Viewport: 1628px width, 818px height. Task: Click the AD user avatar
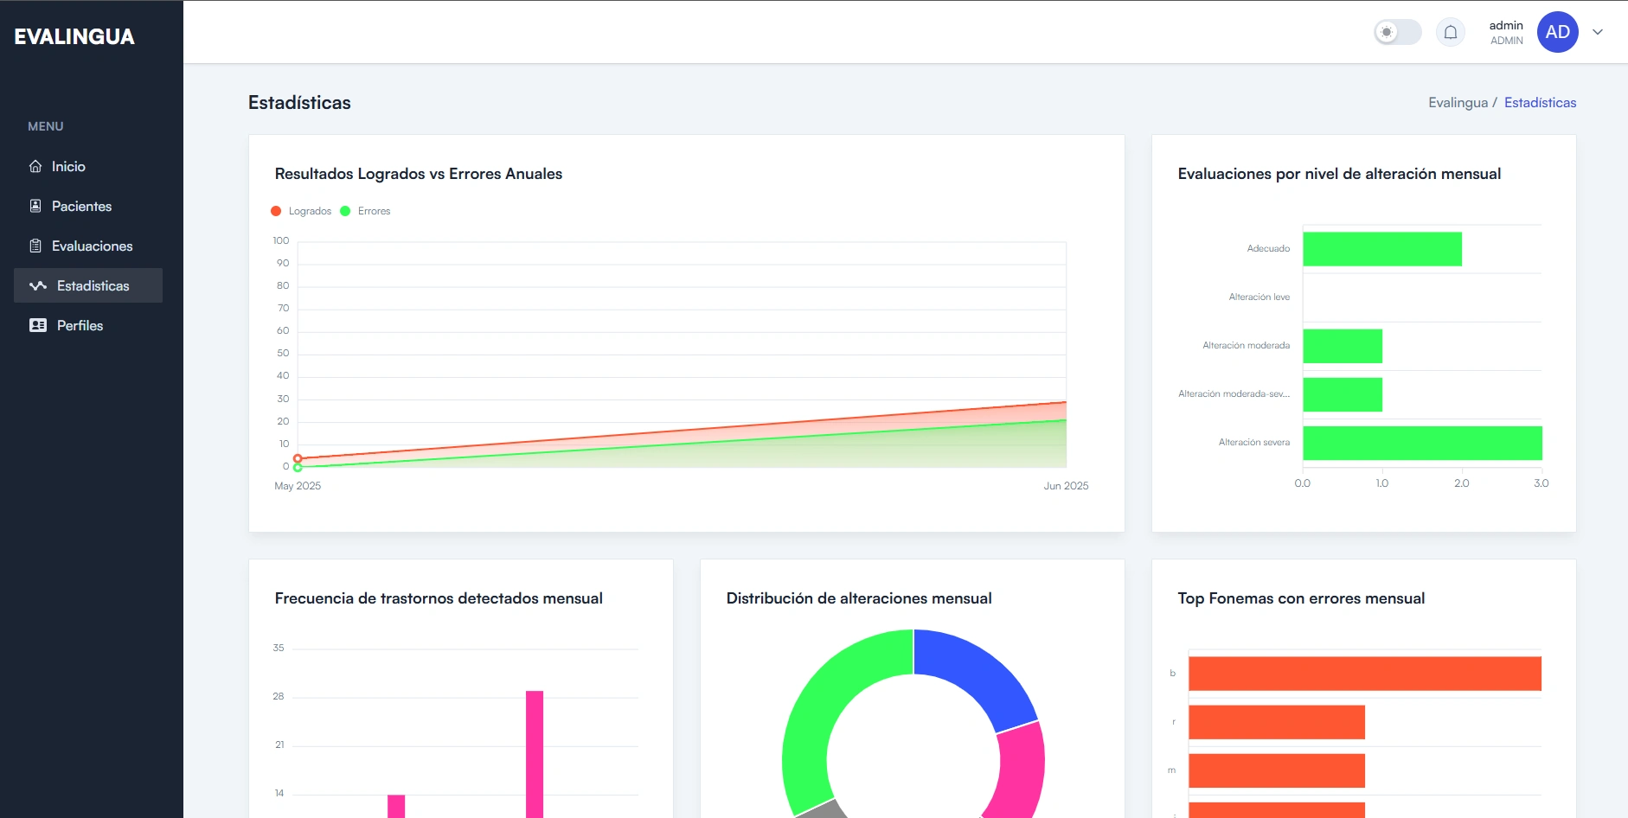[1558, 32]
